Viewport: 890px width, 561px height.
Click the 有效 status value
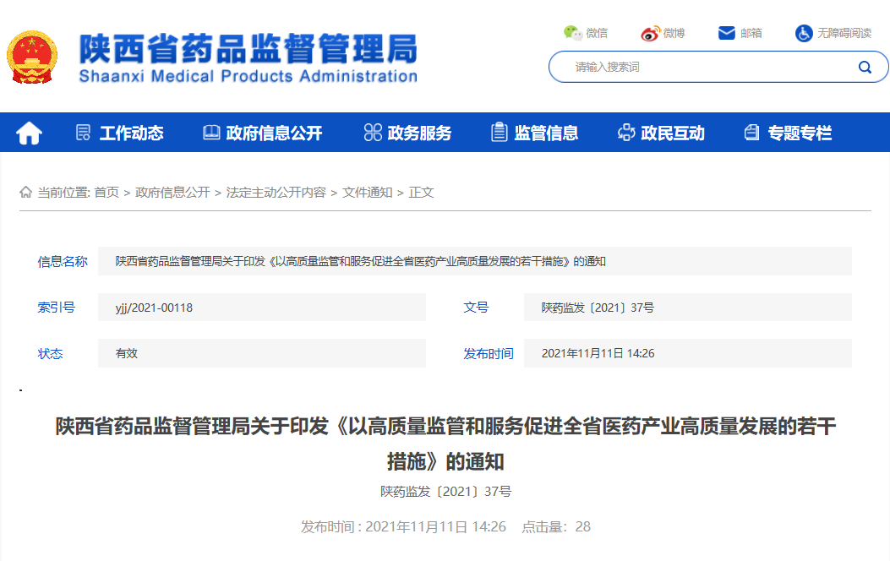point(127,353)
